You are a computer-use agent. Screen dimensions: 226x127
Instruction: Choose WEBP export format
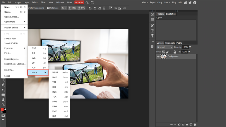pyautogui.click(x=59, y=72)
